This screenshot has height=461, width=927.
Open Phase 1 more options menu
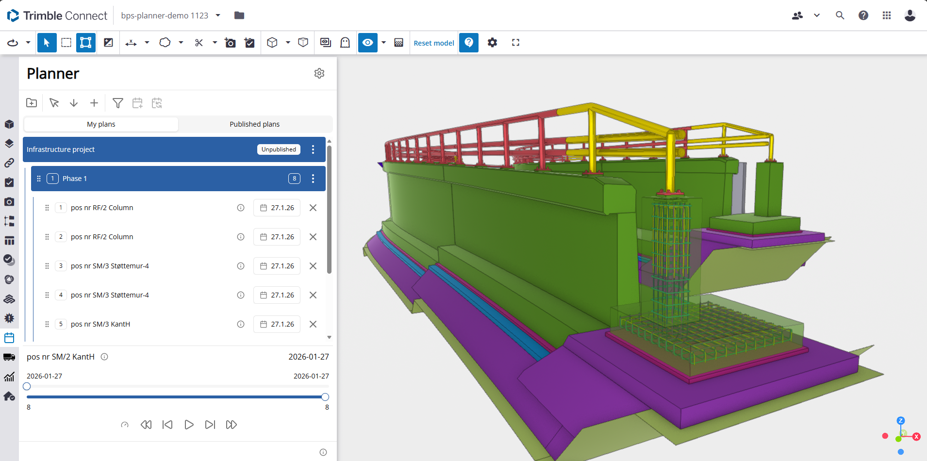click(313, 179)
